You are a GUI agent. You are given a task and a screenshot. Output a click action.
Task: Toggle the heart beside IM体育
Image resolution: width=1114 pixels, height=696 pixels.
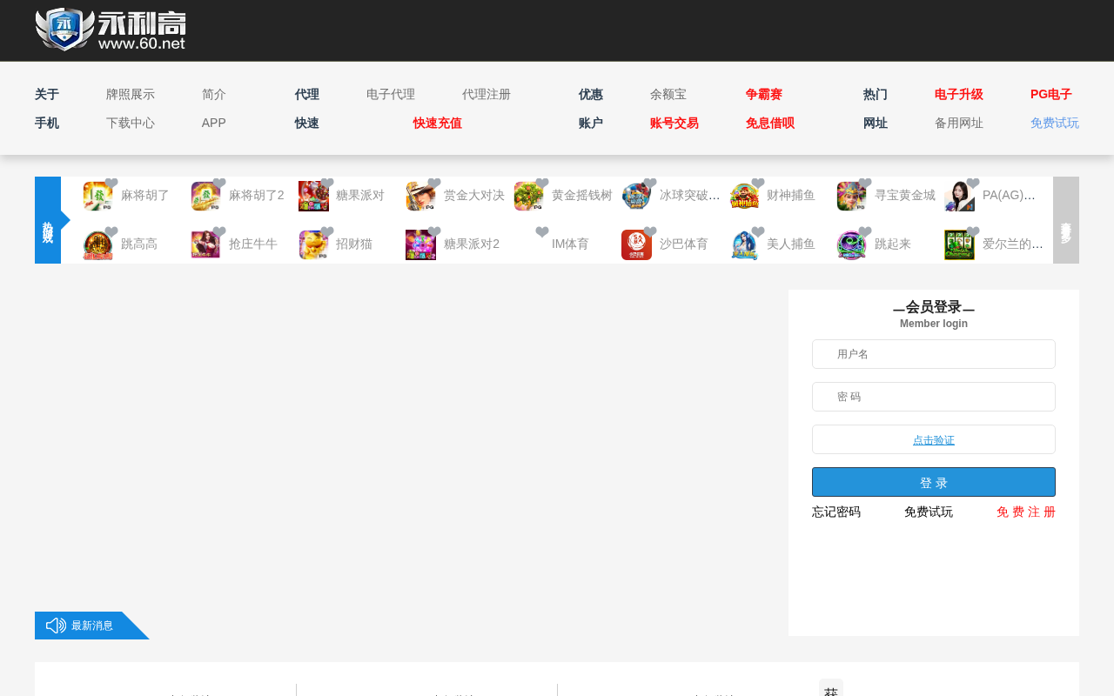(542, 233)
